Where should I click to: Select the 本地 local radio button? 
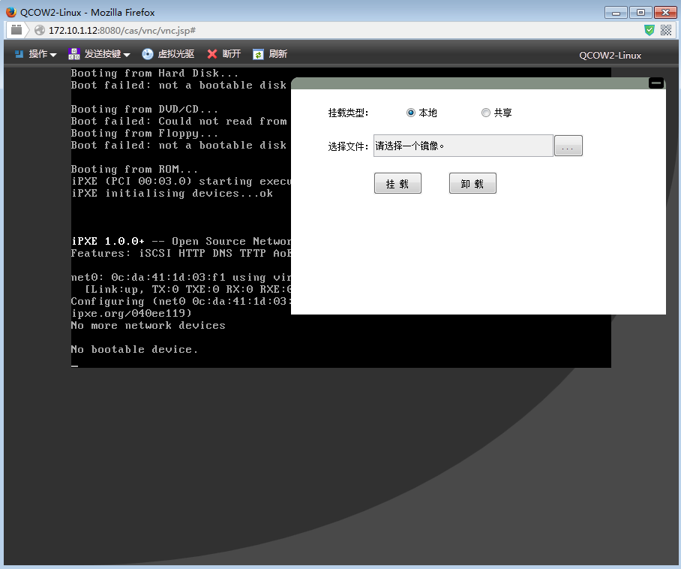click(x=411, y=113)
